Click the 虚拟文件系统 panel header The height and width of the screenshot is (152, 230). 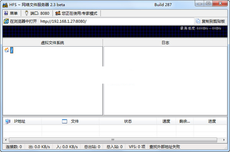[53, 42]
